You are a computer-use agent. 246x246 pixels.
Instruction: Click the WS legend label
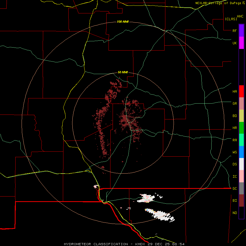[x=235, y=152]
